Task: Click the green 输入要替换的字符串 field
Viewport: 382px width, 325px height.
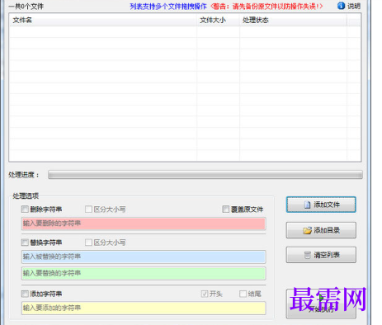Action: pyautogui.click(x=144, y=273)
